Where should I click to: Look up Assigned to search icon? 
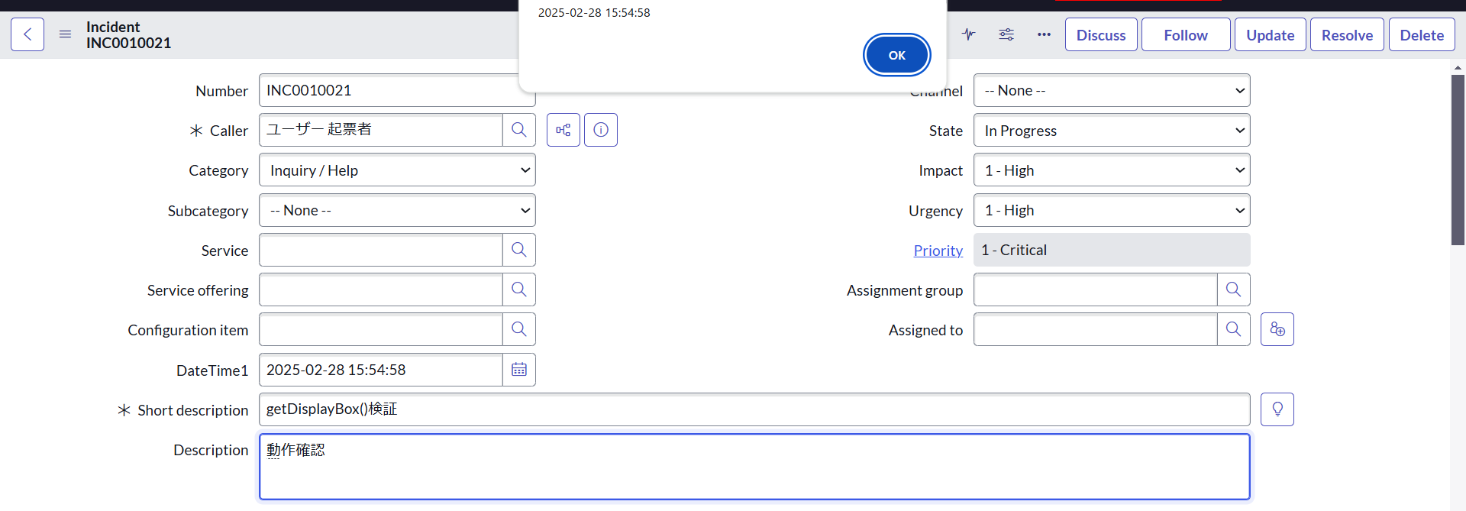pyautogui.click(x=1234, y=329)
